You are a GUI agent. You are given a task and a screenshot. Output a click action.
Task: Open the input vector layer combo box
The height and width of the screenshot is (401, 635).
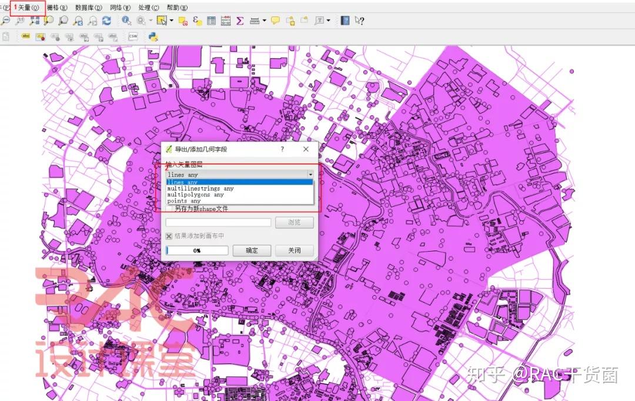tap(240, 175)
